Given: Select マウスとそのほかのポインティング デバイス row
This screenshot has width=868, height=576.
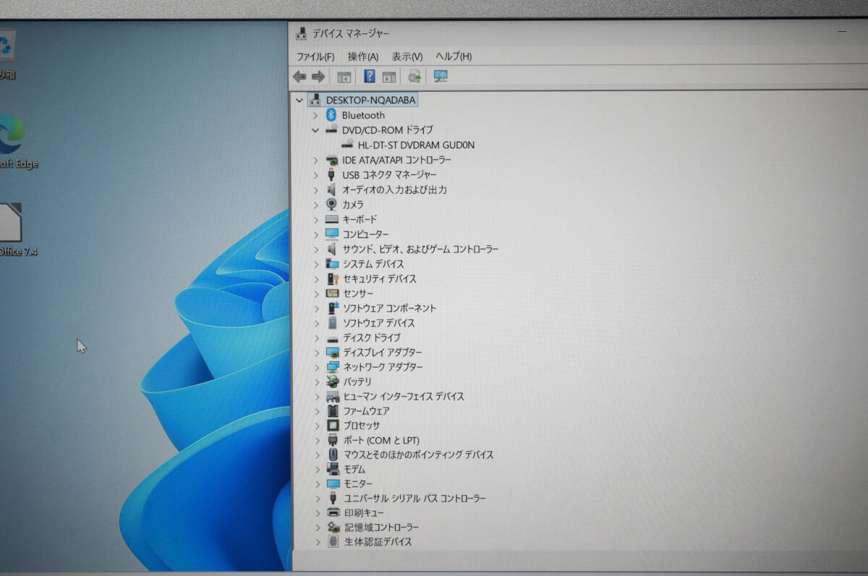Looking at the screenshot, I should [419, 454].
